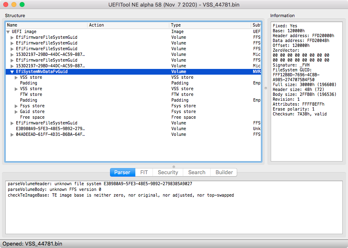The height and width of the screenshot is (248, 348).
Task: Open the Search tab
Action: 197,172
